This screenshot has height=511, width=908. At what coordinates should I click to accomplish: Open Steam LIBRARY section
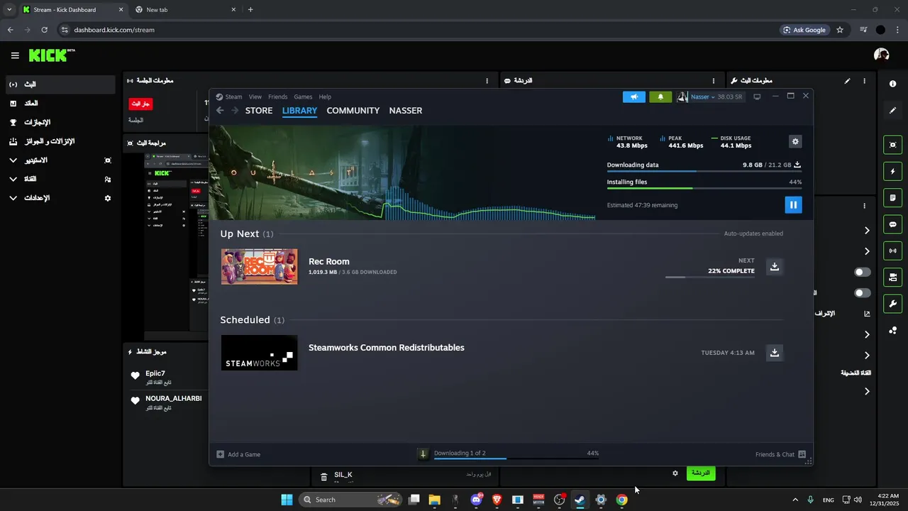(299, 111)
